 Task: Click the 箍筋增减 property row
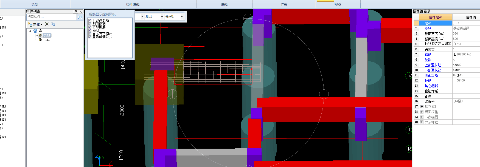pos(447,91)
